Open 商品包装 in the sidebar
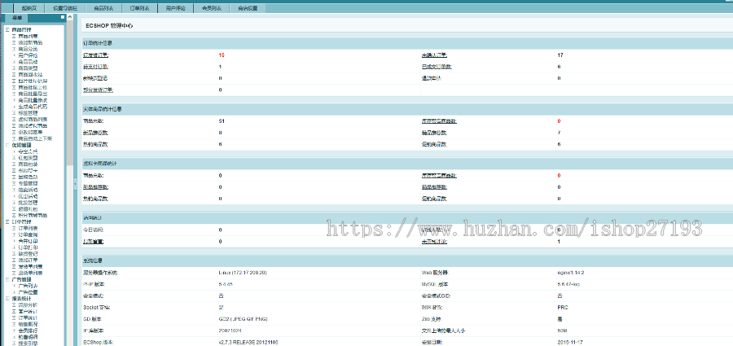This screenshot has height=346, width=733. click(x=28, y=164)
